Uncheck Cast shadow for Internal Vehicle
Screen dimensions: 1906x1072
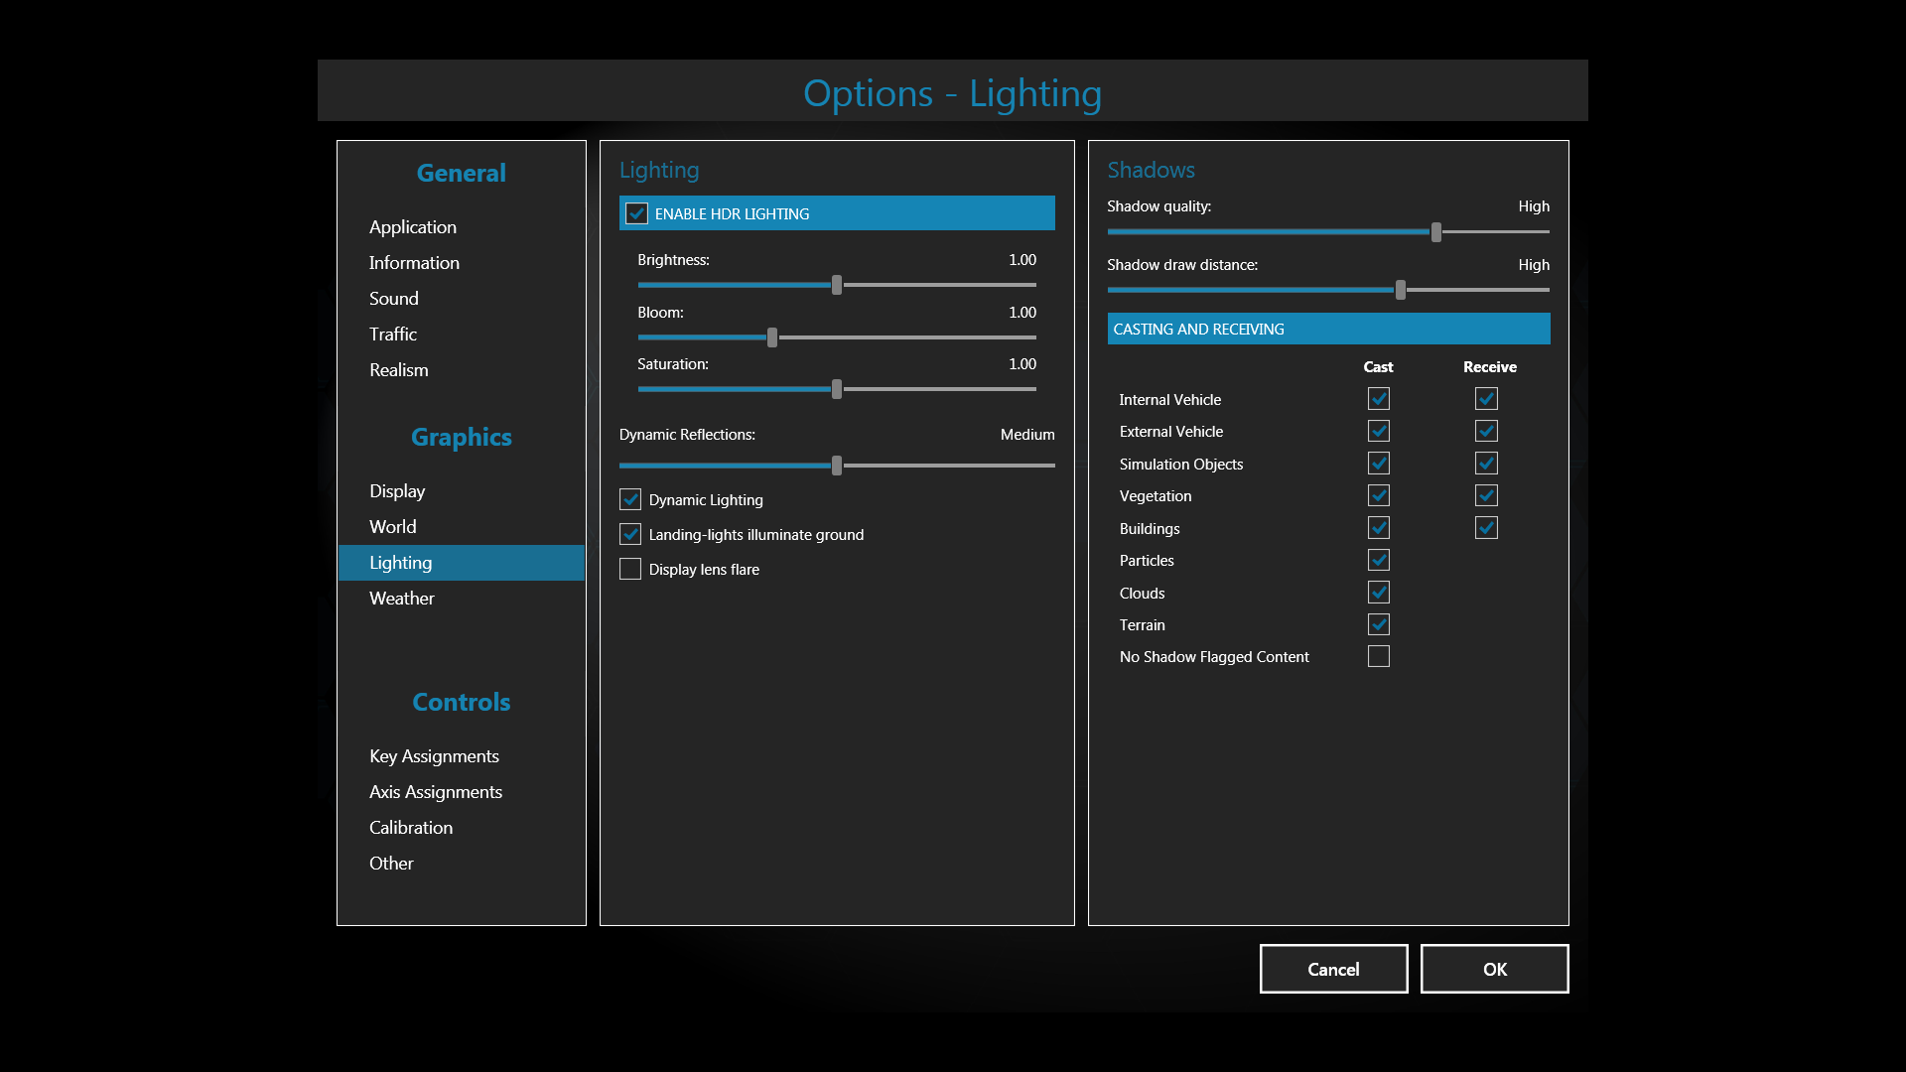[x=1378, y=399]
